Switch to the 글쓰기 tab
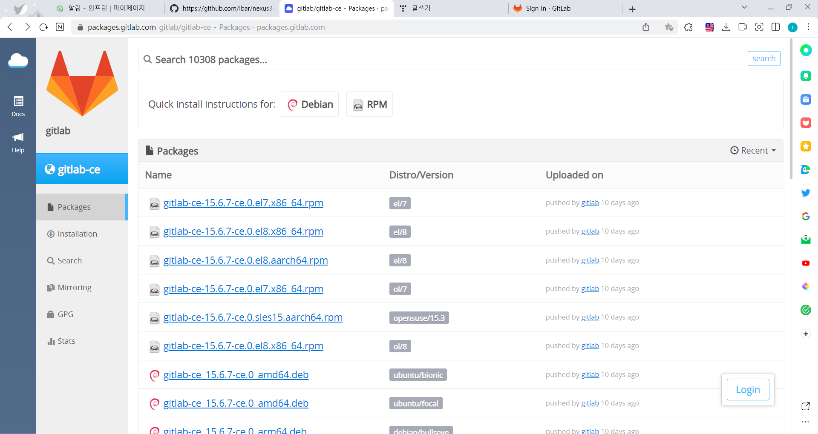Viewport: 818px width, 434px height. pyautogui.click(x=450, y=9)
